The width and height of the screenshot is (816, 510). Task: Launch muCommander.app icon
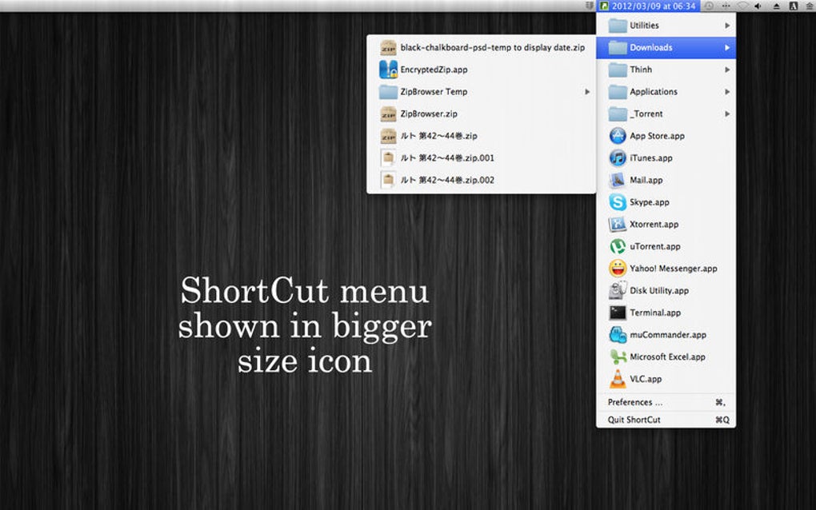click(618, 334)
